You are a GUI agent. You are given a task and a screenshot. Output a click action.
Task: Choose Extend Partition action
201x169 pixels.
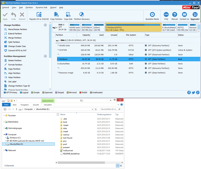(x=15, y=33)
